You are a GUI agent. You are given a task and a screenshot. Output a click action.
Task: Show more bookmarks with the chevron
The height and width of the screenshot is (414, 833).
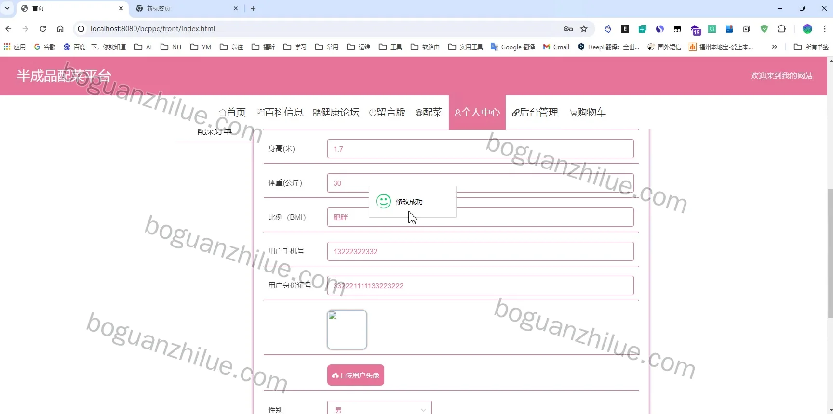774,47
